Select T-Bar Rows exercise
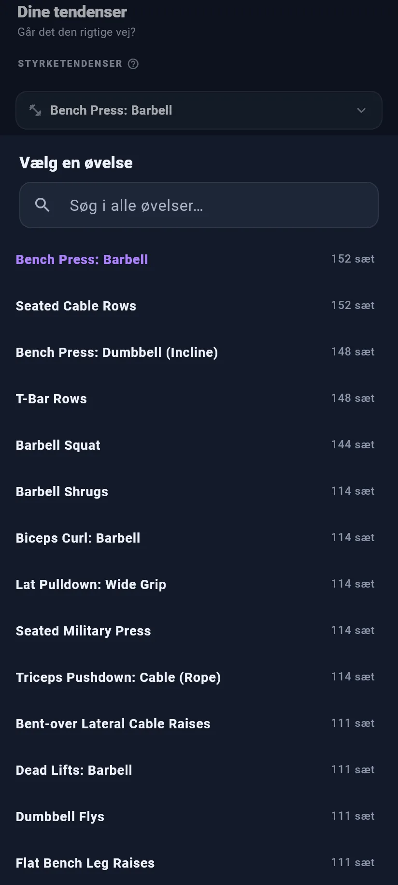This screenshot has width=398, height=885. click(199, 398)
